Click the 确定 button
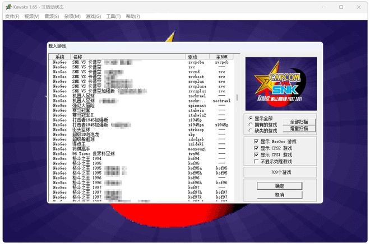The image size is (370, 244). coord(279,186)
